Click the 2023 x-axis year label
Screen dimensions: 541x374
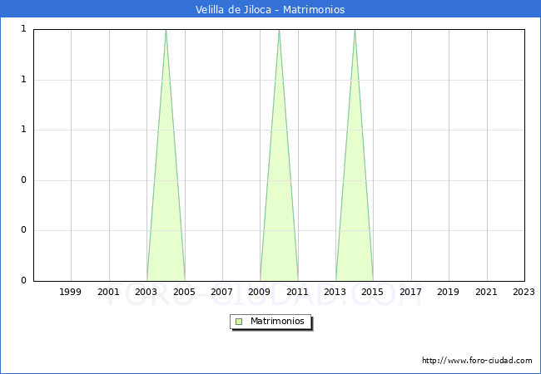[524, 292]
